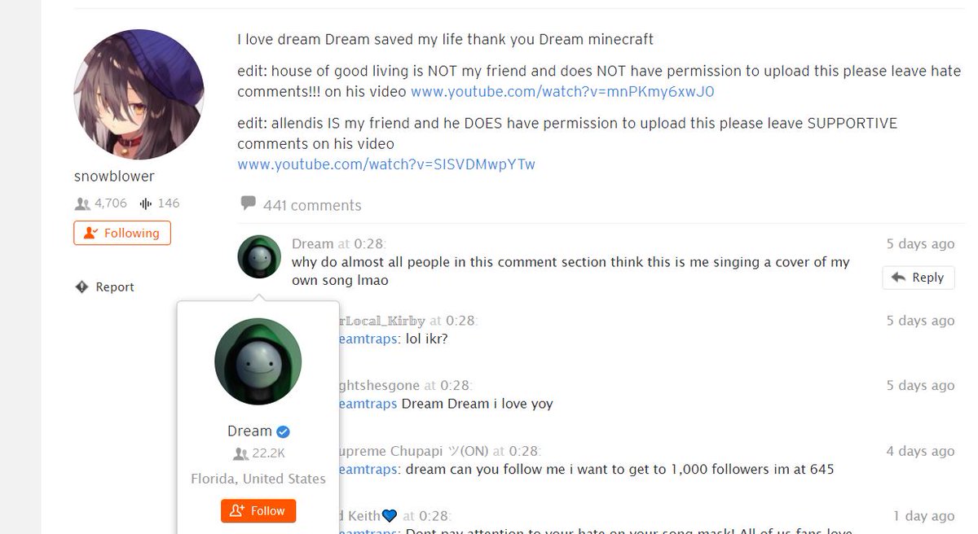Viewport: 978px width, 534px height.
Task: Toggle the Following button for snowblower
Action: [x=122, y=233]
